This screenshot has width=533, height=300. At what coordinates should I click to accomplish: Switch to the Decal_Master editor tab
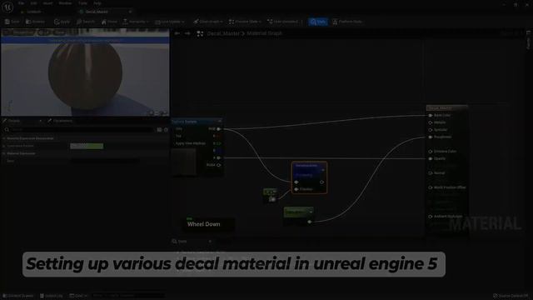(x=97, y=12)
